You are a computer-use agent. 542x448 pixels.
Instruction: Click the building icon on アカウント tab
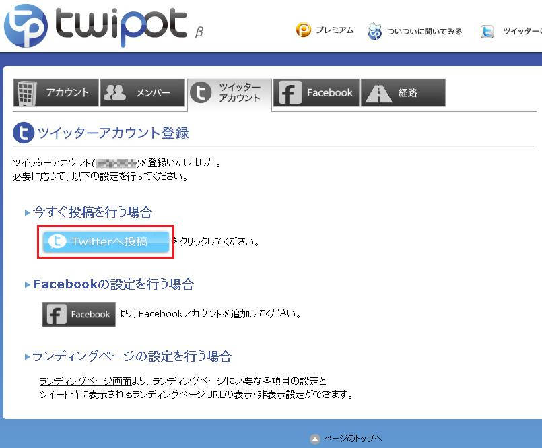(27, 93)
